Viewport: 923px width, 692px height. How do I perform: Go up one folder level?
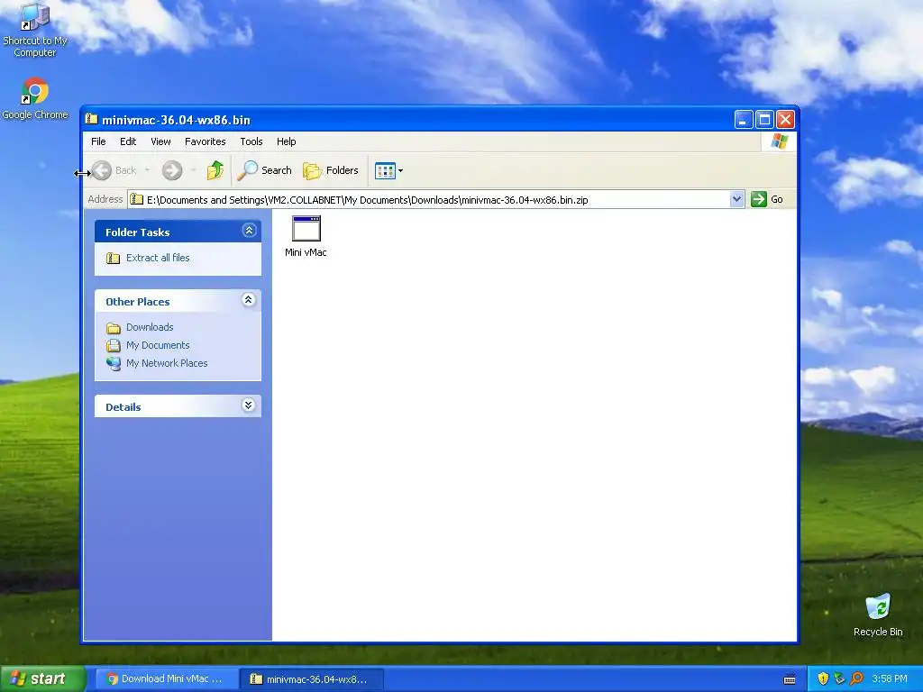pyautogui.click(x=215, y=170)
